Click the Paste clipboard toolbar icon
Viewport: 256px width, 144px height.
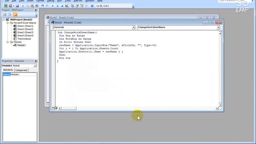(32, 6)
